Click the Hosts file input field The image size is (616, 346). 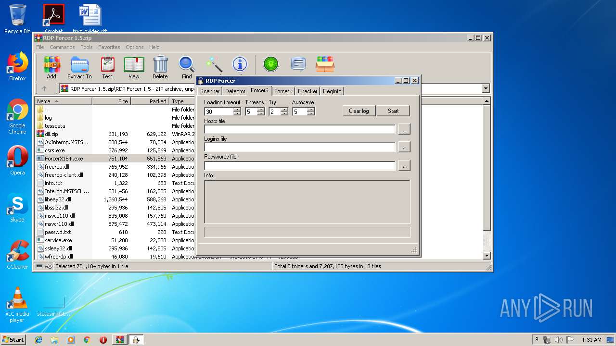[299, 129]
